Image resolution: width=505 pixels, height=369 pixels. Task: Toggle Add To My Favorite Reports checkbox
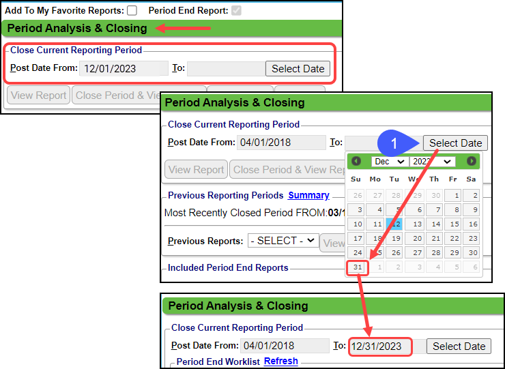tap(132, 10)
